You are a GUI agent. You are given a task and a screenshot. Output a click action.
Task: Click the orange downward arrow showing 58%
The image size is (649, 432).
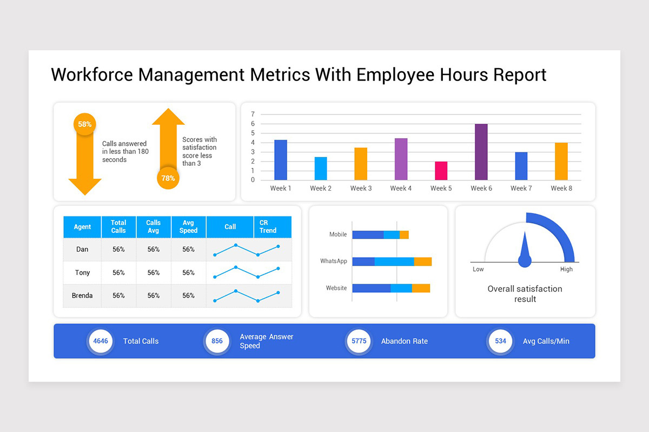pos(85,162)
